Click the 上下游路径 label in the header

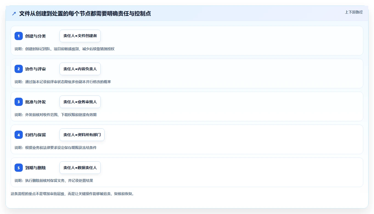click(x=354, y=12)
